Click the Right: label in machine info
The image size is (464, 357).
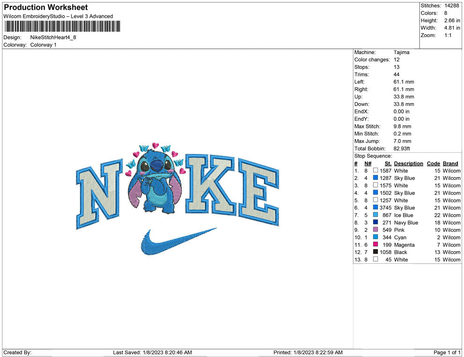pyautogui.click(x=361, y=89)
